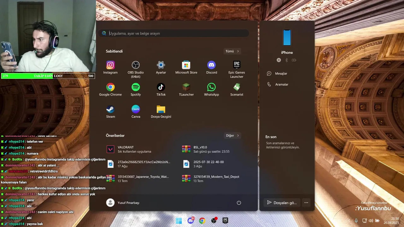Viewport: 404px width, 227px height.
Task: Click chat message 'rrhype314 : telefon ver'
Action: pos(22,142)
